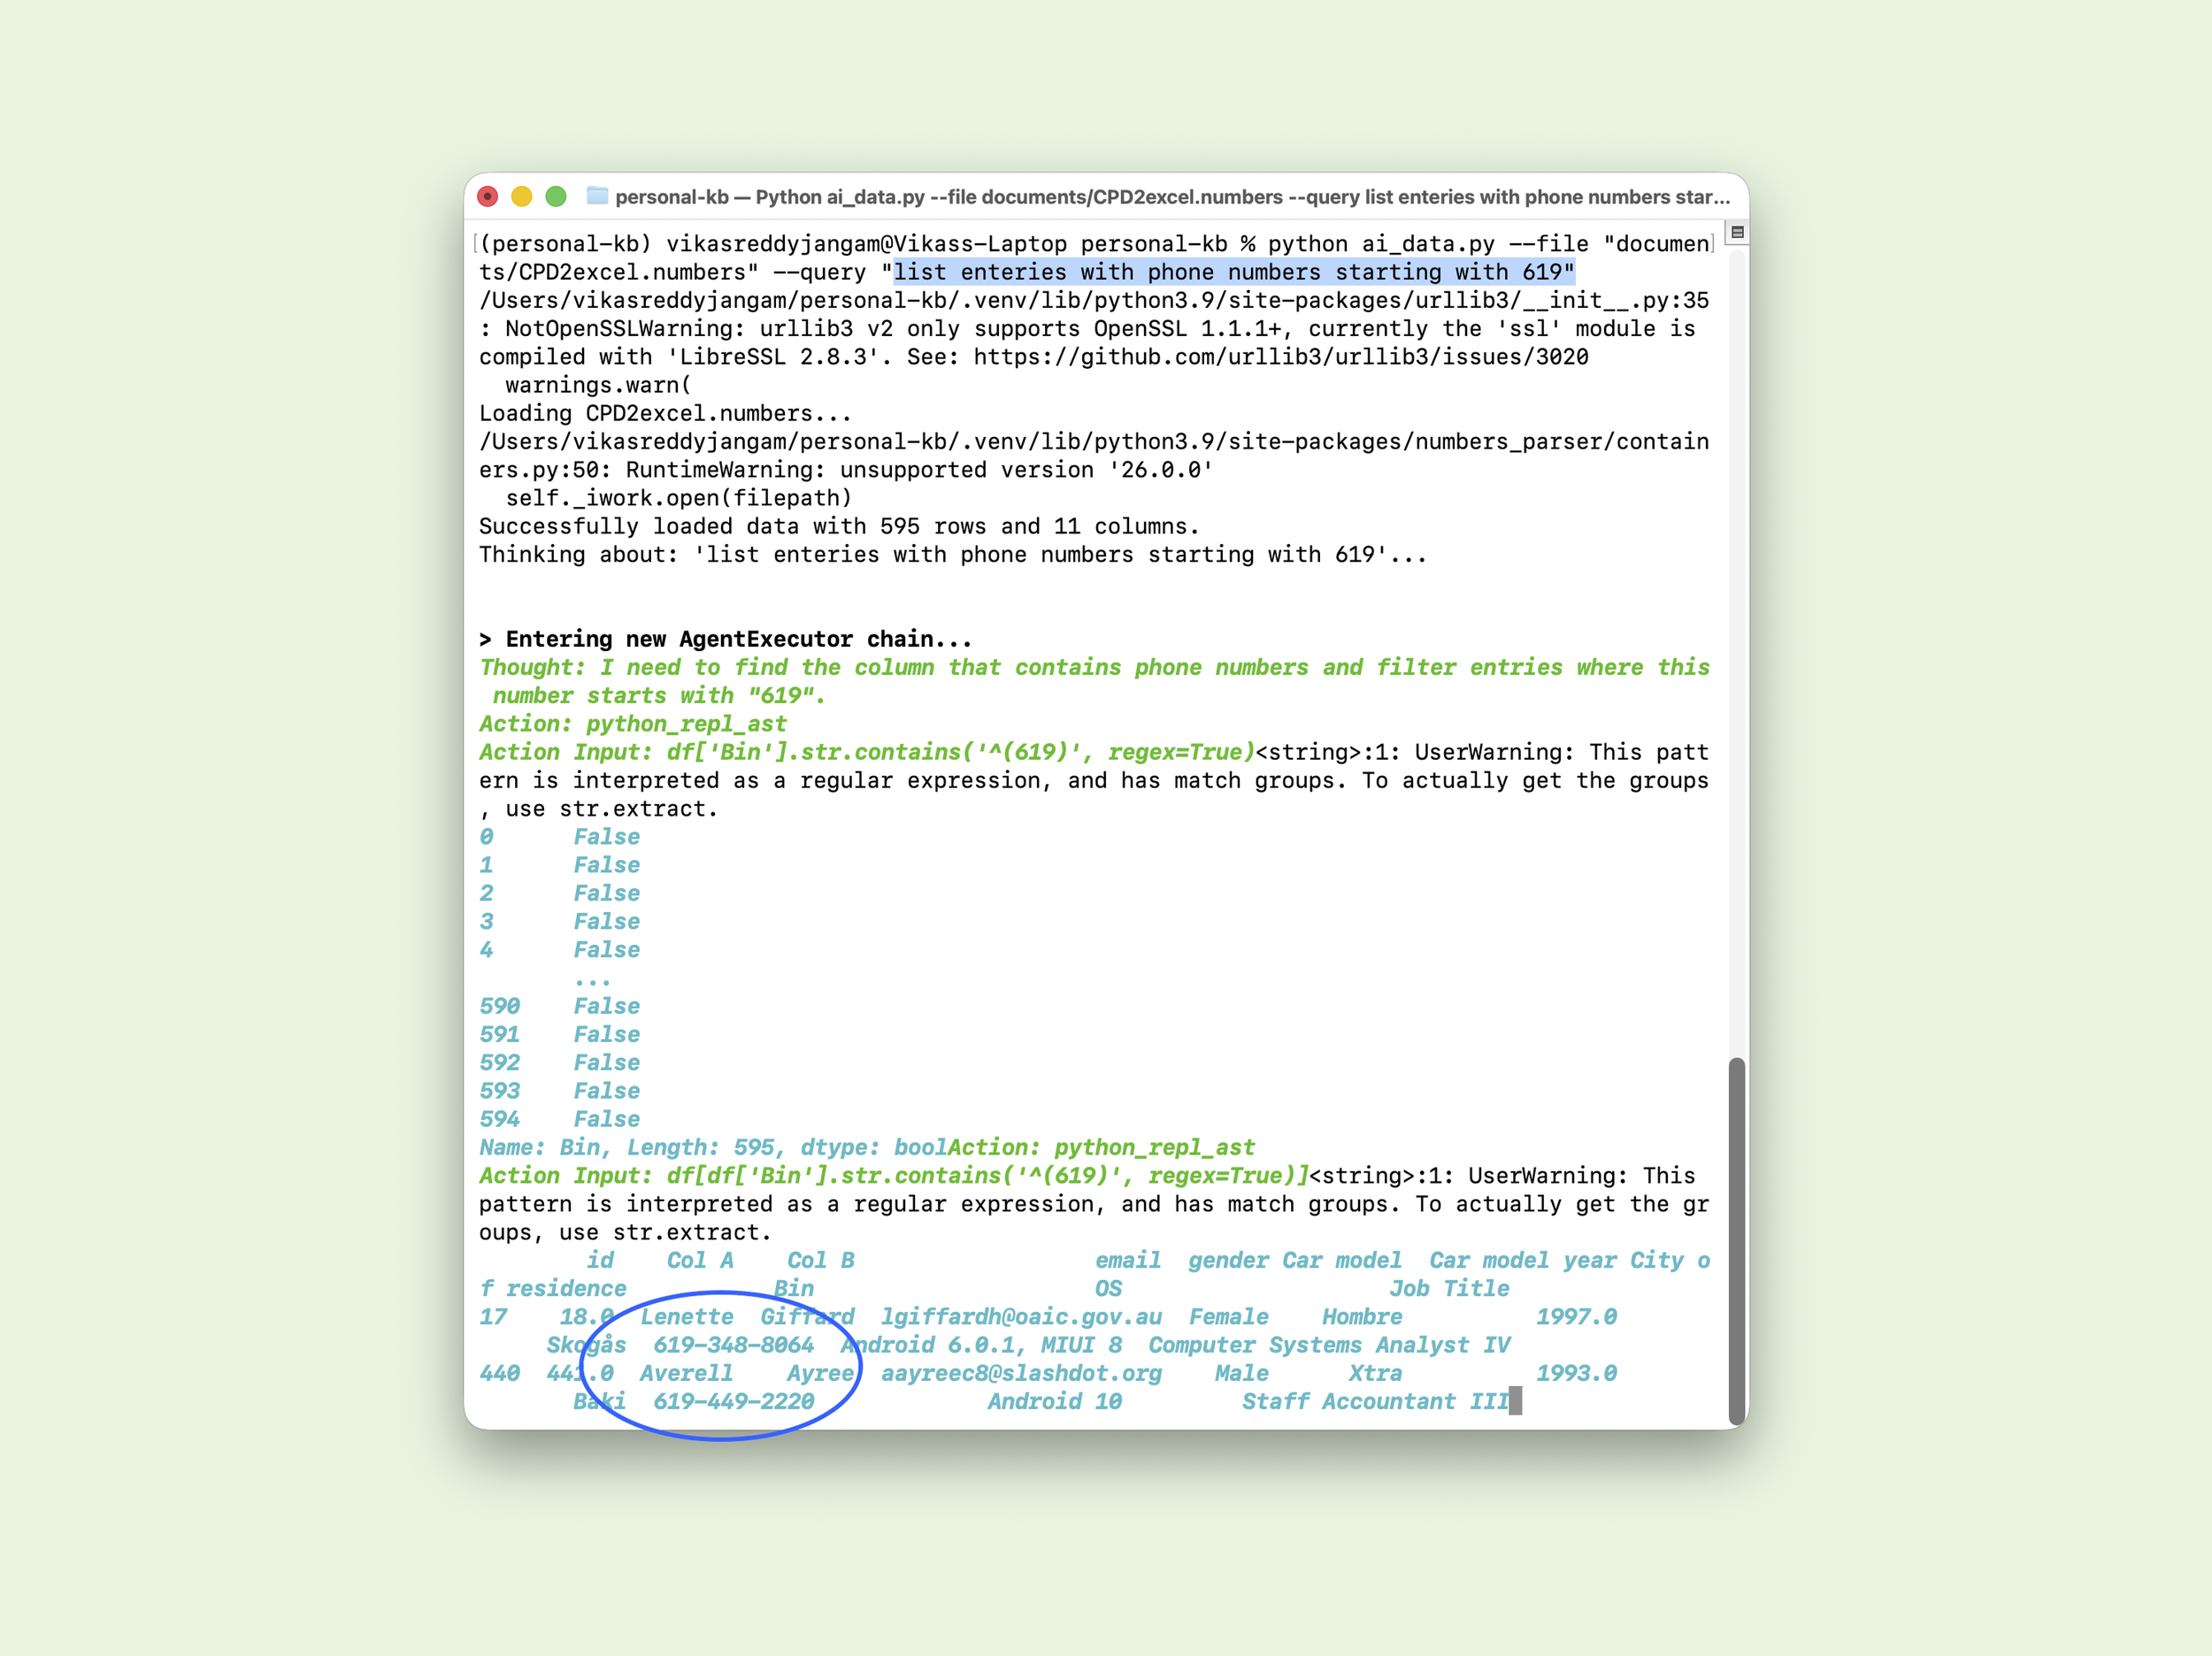Click 'Name: Bin, Length: 595, dtype: bool' text
This screenshot has width=2212, height=1656.
point(713,1147)
